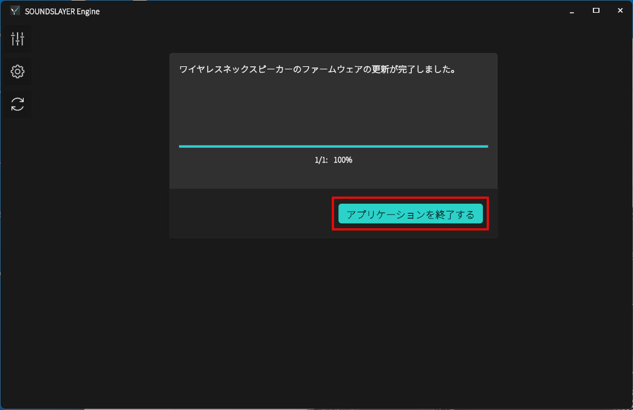Click the dialog footer left of exit button
Viewport: 633px width, 410px height.
[x=249, y=214]
